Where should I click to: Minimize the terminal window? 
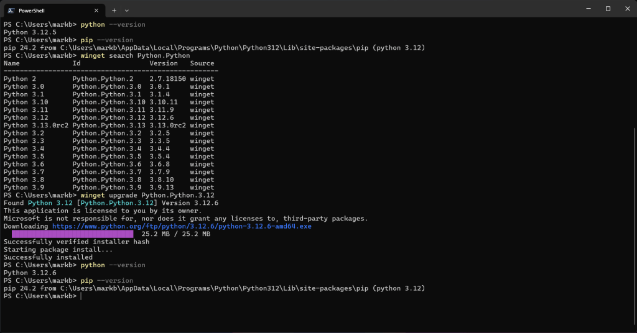pyautogui.click(x=588, y=9)
